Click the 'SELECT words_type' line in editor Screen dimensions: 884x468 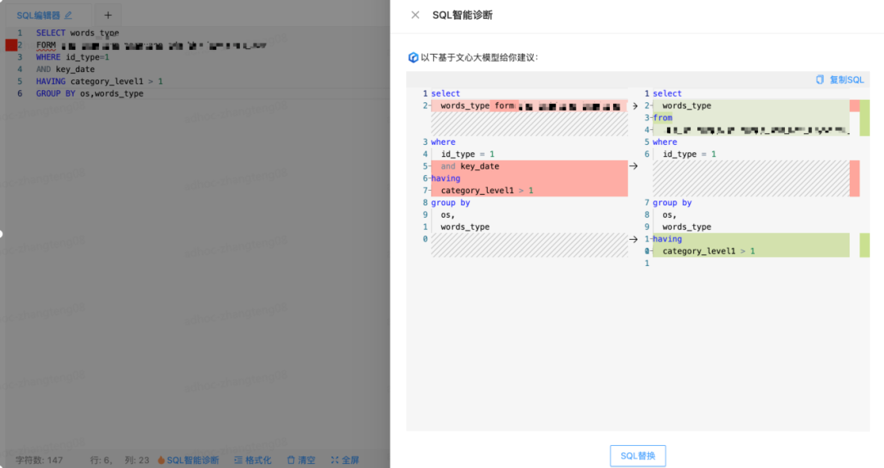pyautogui.click(x=77, y=33)
